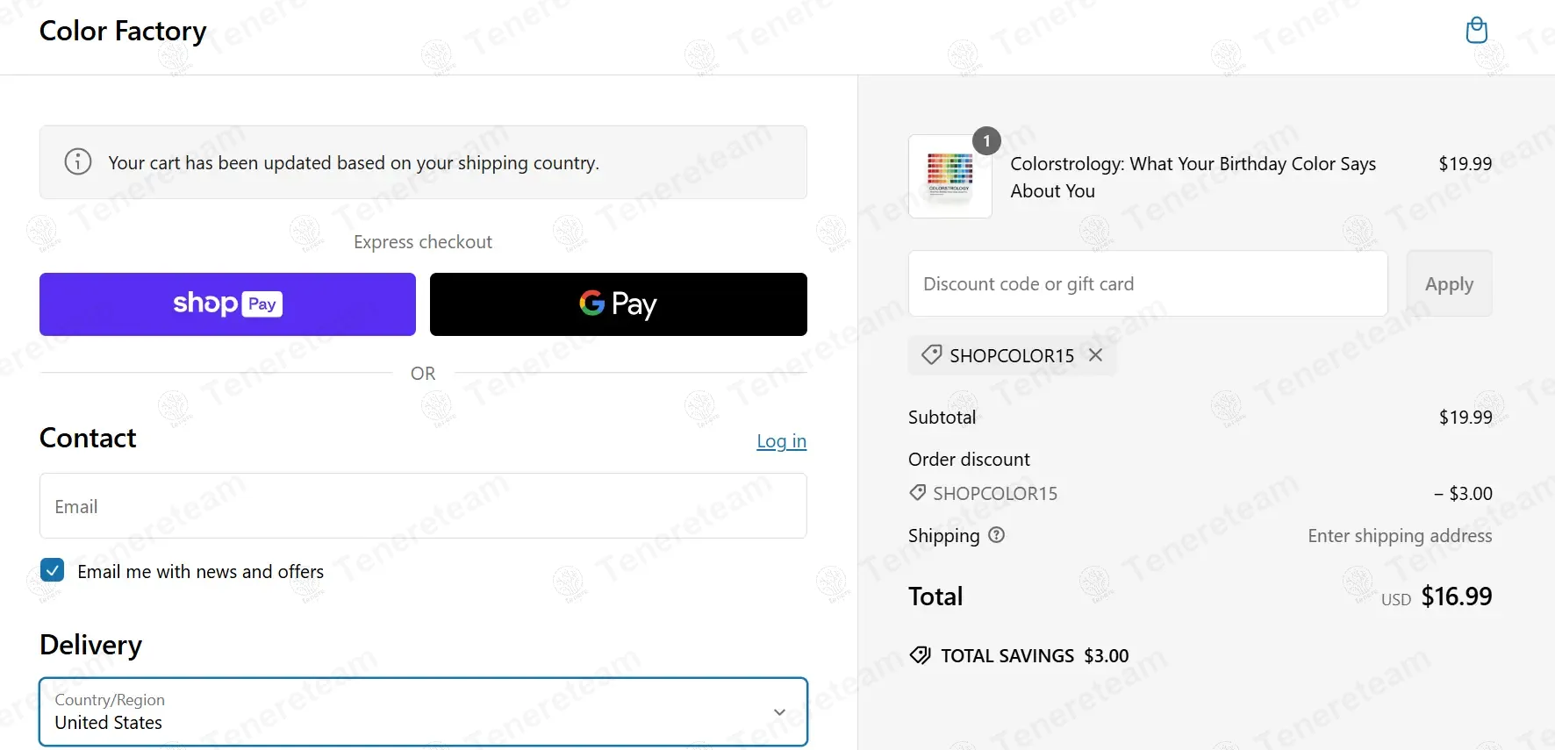Focus the Email input field
Image resolution: width=1555 pixels, height=750 pixels.
[x=423, y=506]
